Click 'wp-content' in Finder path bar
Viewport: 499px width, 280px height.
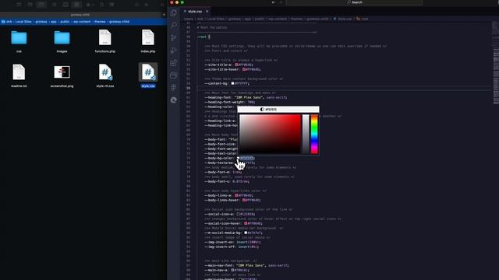(82, 22)
